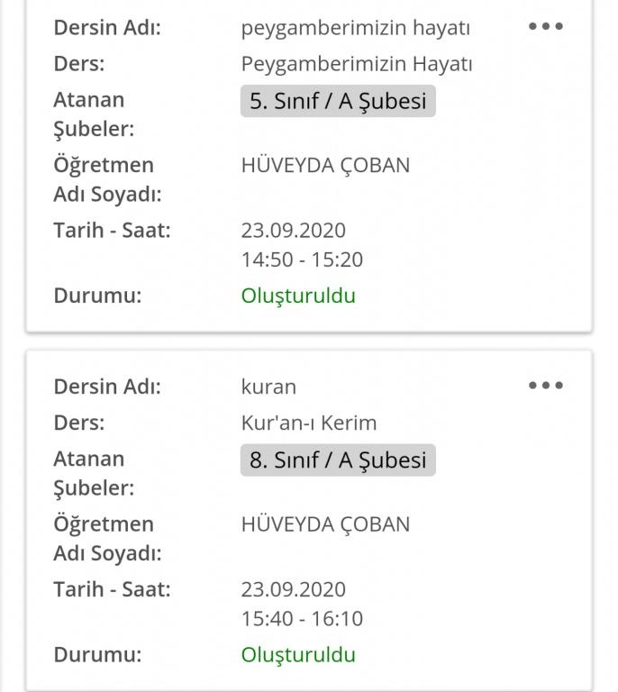Click teacher name HÜVEYDA ÇOBAN in 8. Sınıf card
The width and height of the screenshot is (618, 692).
pyautogui.click(x=325, y=524)
